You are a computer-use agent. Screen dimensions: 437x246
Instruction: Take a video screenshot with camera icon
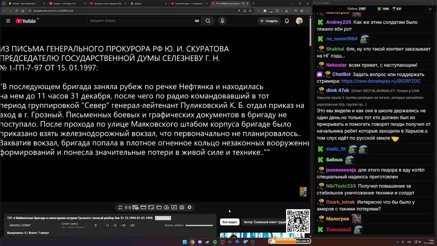[182, 207]
